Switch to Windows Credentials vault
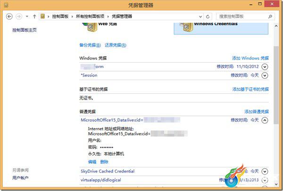Screen dimensions: 283x191 (x=221, y=28)
